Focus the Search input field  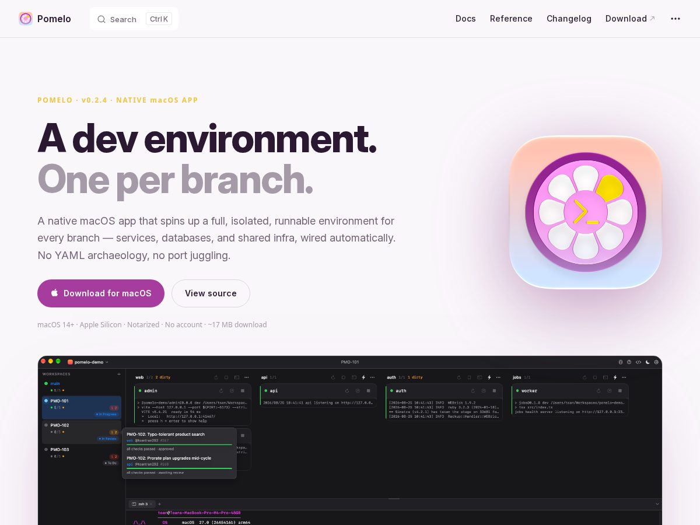[x=134, y=19]
